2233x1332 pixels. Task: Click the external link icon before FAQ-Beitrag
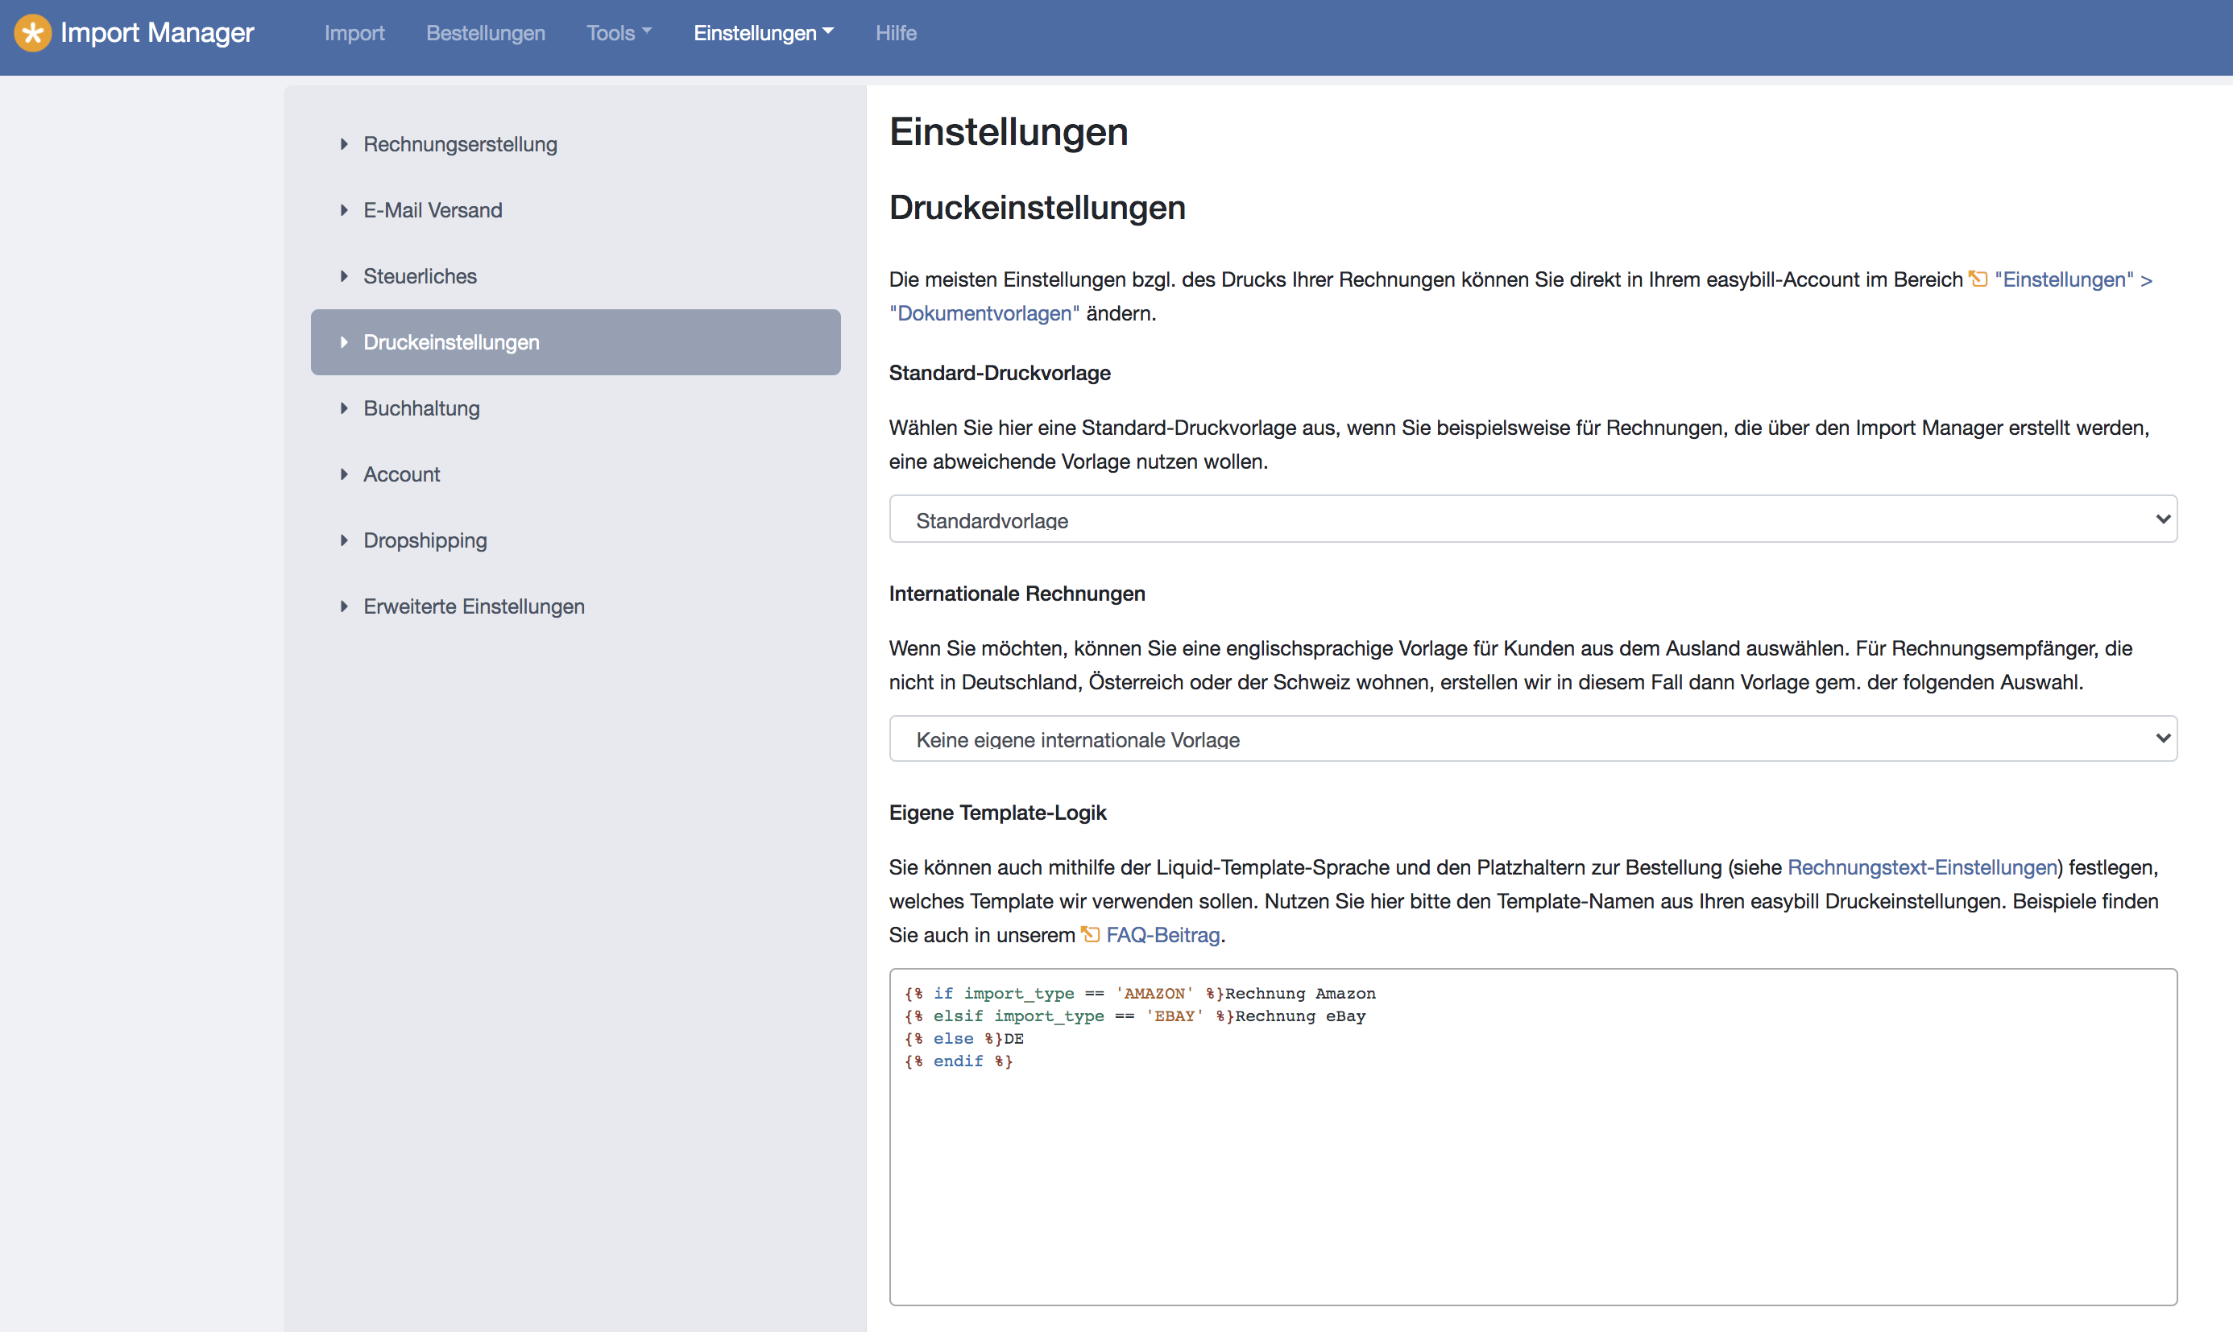(x=1090, y=934)
